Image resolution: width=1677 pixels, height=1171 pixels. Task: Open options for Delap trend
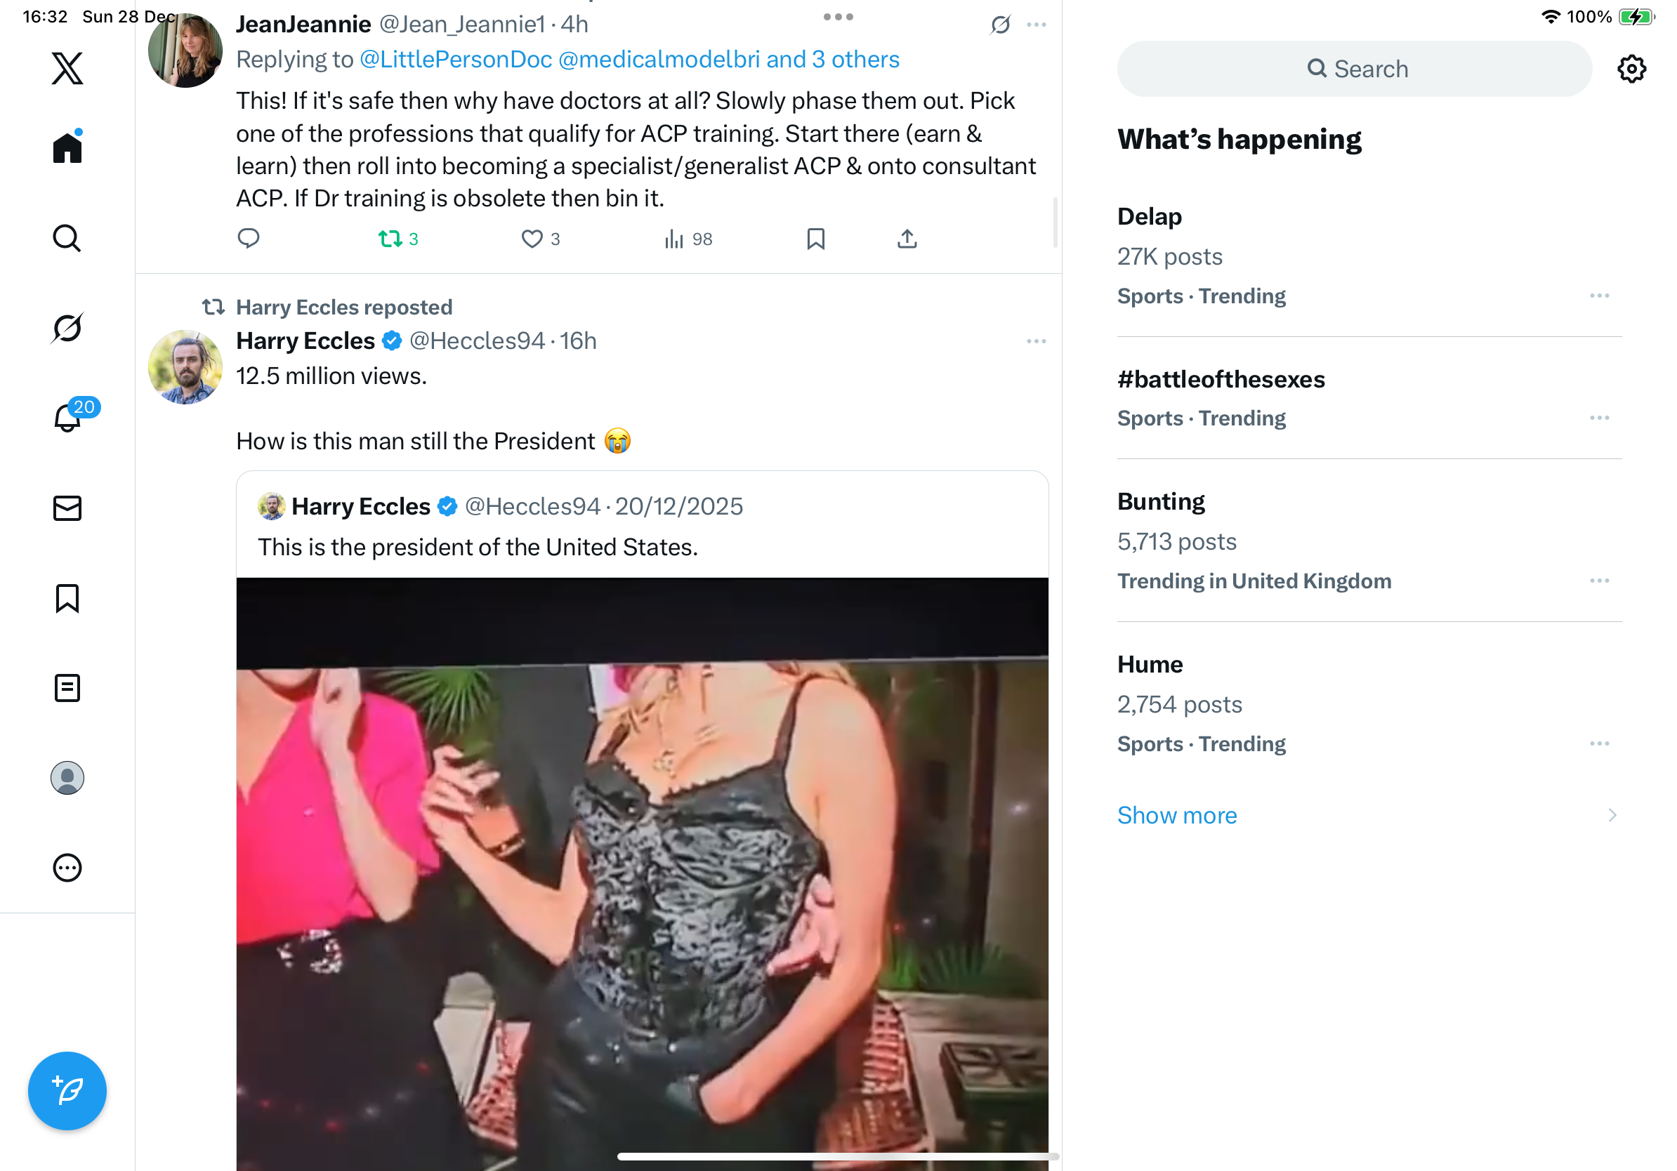(x=1599, y=296)
